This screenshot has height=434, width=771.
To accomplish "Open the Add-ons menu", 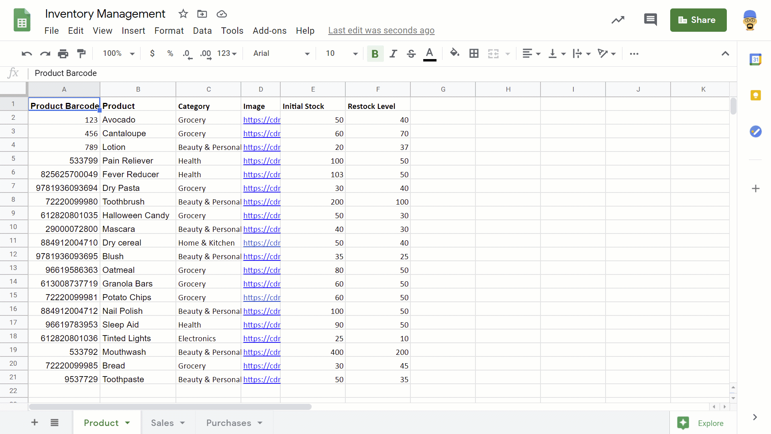I will [x=269, y=30].
